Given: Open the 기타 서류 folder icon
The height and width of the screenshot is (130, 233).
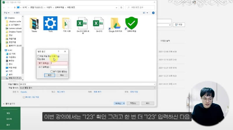Looking at the screenshot, I should 67,24.
